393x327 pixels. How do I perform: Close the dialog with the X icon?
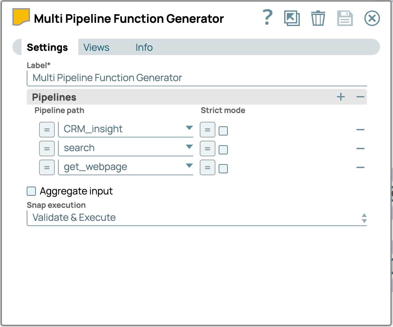(372, 18)
